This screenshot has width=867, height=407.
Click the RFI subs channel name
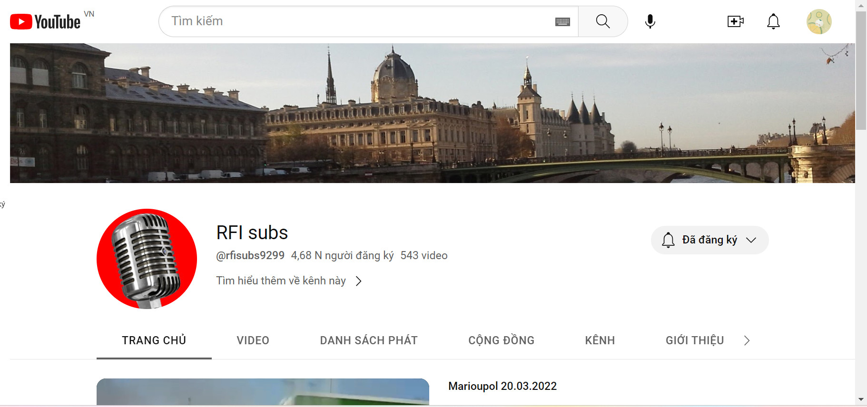252,233
